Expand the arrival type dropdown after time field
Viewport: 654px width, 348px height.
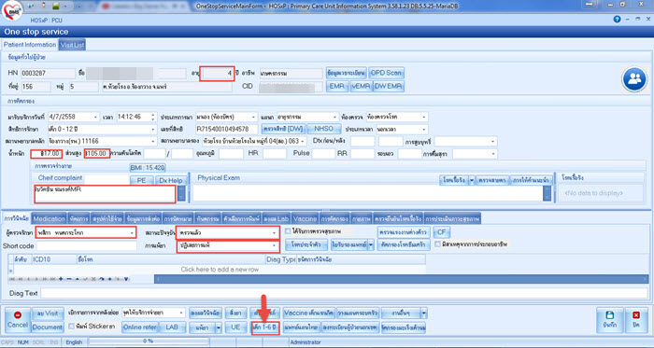253,118
